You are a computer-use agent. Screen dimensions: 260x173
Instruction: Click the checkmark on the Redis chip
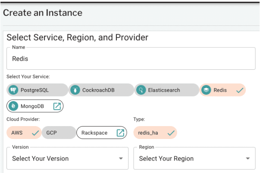240,90
